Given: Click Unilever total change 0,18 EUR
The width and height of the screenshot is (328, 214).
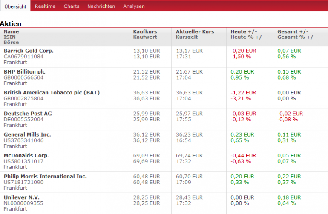Looking at the screenshot, I should click(289, 197).
